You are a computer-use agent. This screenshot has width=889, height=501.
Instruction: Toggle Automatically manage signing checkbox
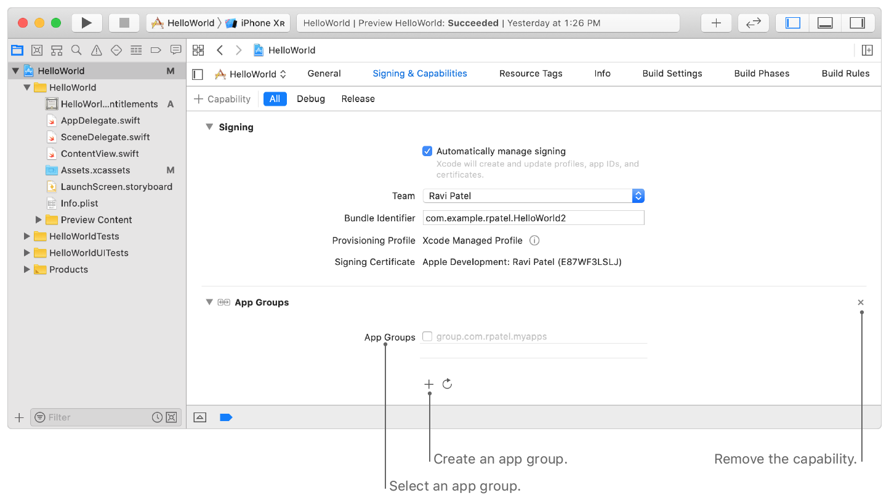click(x=427, y=151)
